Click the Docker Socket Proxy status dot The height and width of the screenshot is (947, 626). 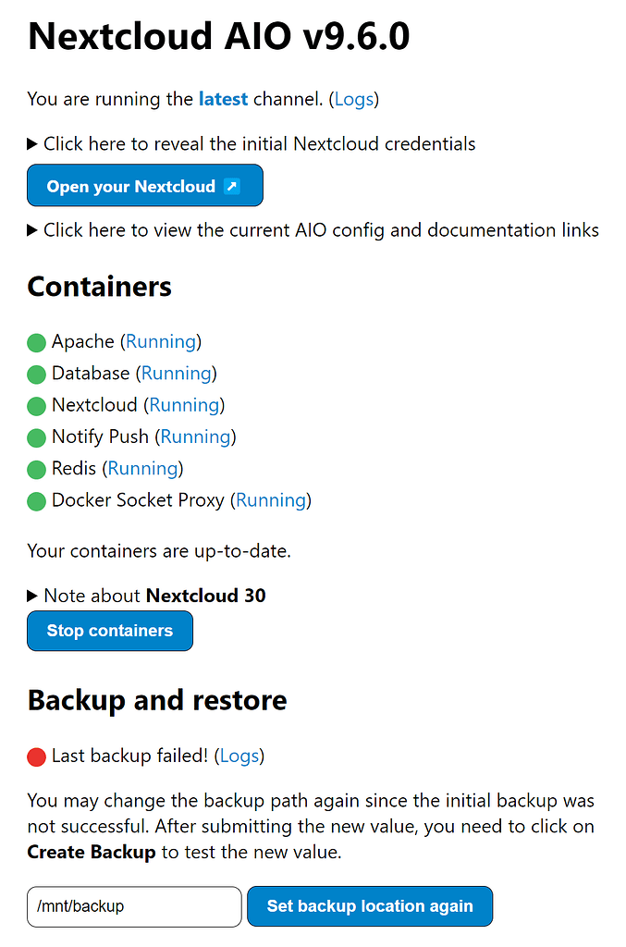[36, 500]
